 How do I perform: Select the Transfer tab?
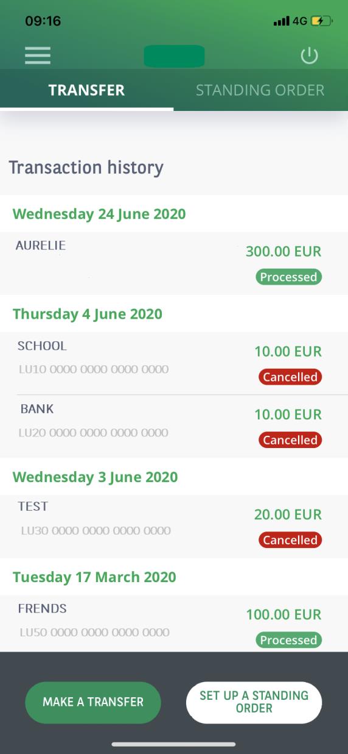click(86, 90)
